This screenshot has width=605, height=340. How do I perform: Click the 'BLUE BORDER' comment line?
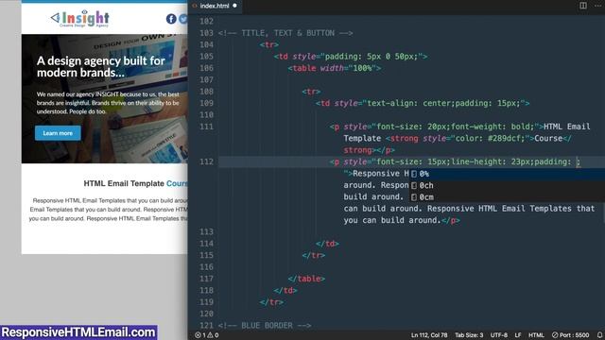tap(265, 325)
